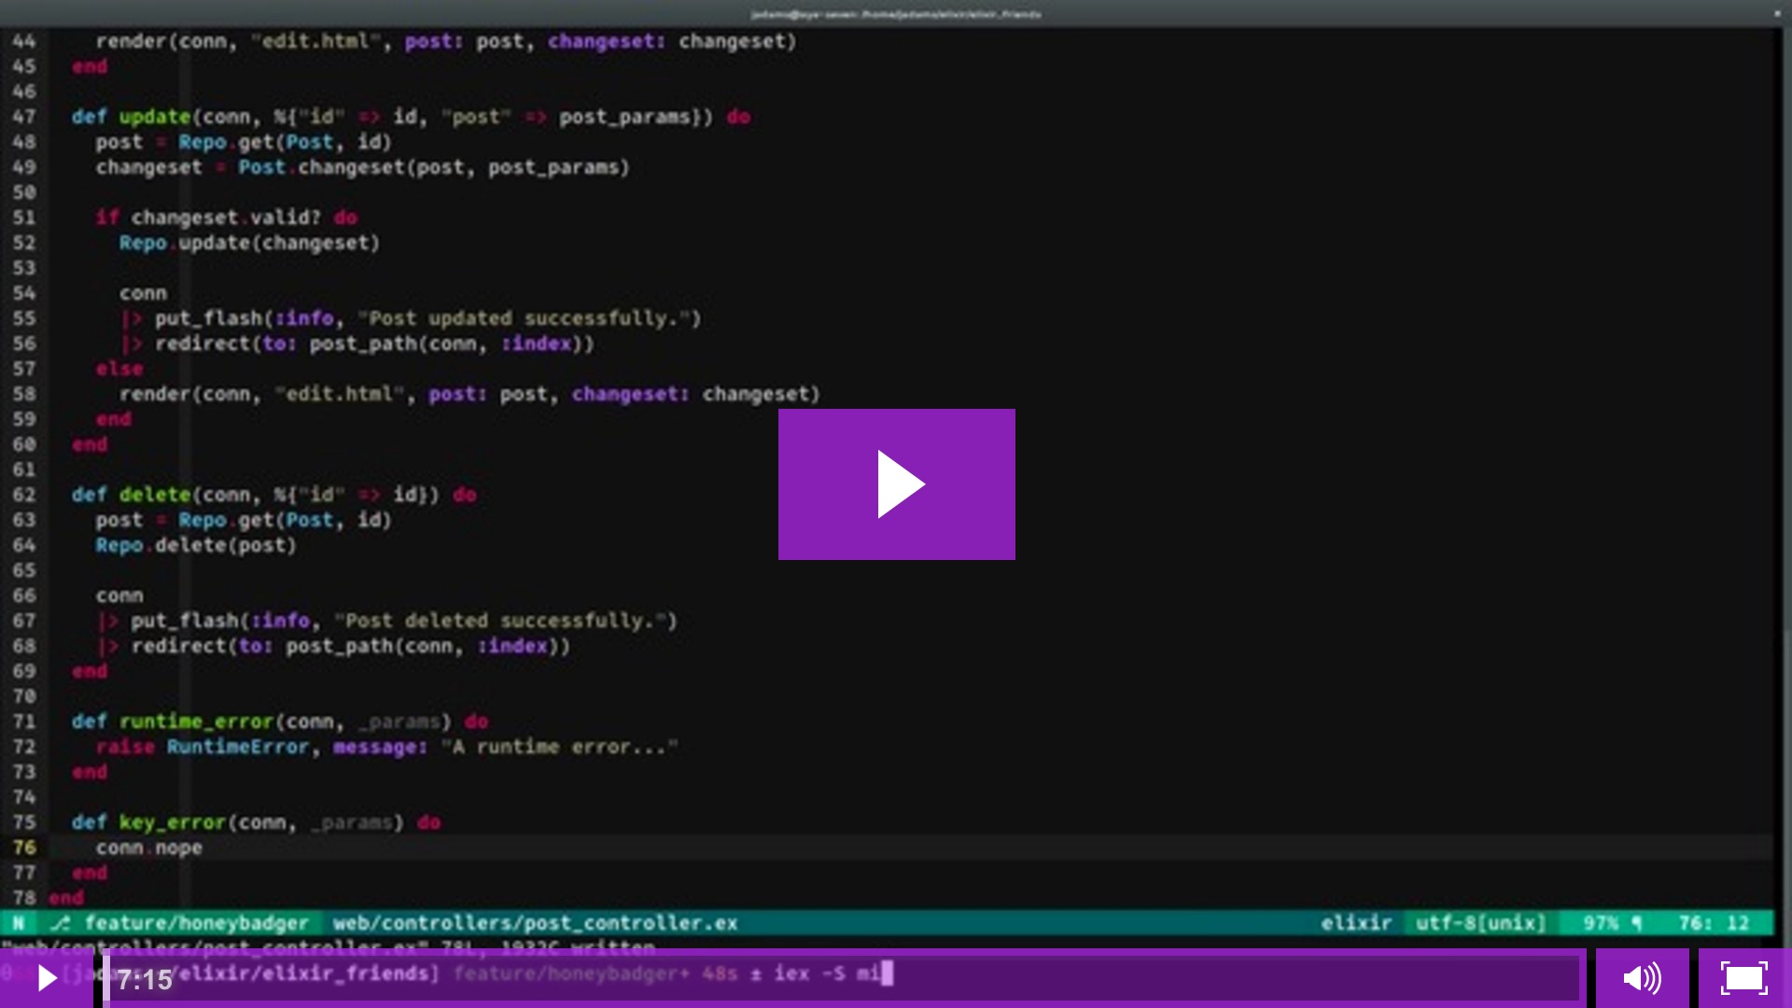
Task: Click the small play icon in control bar
Action: 47,978
